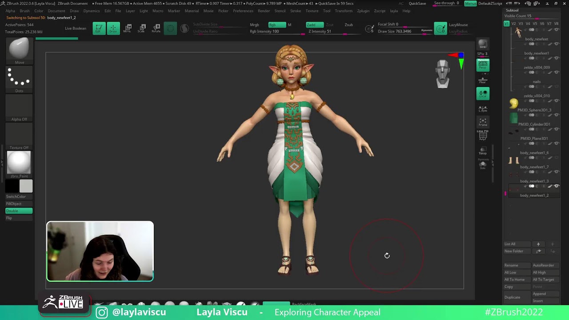
Task: Click the FillObject button
Action: tap(19, 204)
